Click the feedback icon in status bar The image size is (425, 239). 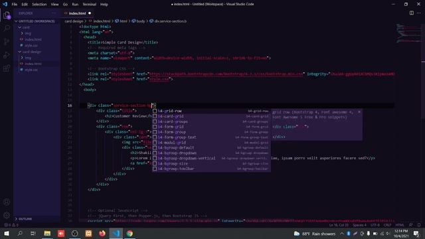[411, 225]
